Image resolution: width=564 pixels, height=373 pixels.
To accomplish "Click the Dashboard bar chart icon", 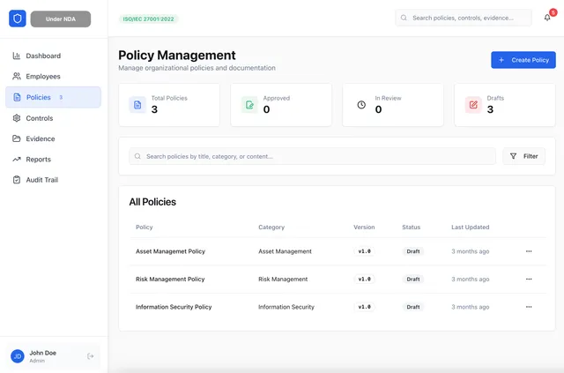I will click(17, 56).
